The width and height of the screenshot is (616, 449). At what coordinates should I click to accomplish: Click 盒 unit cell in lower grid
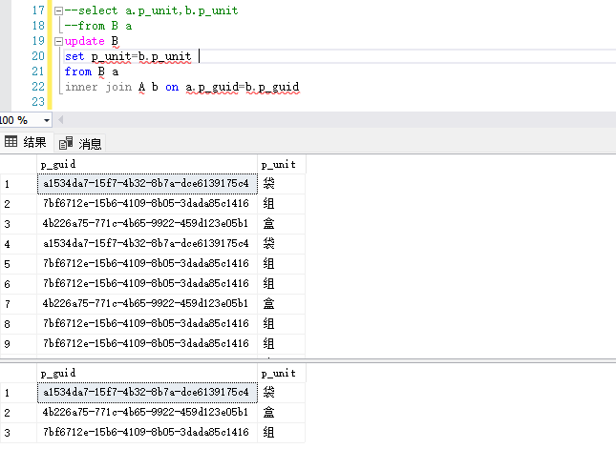point(282,412)
